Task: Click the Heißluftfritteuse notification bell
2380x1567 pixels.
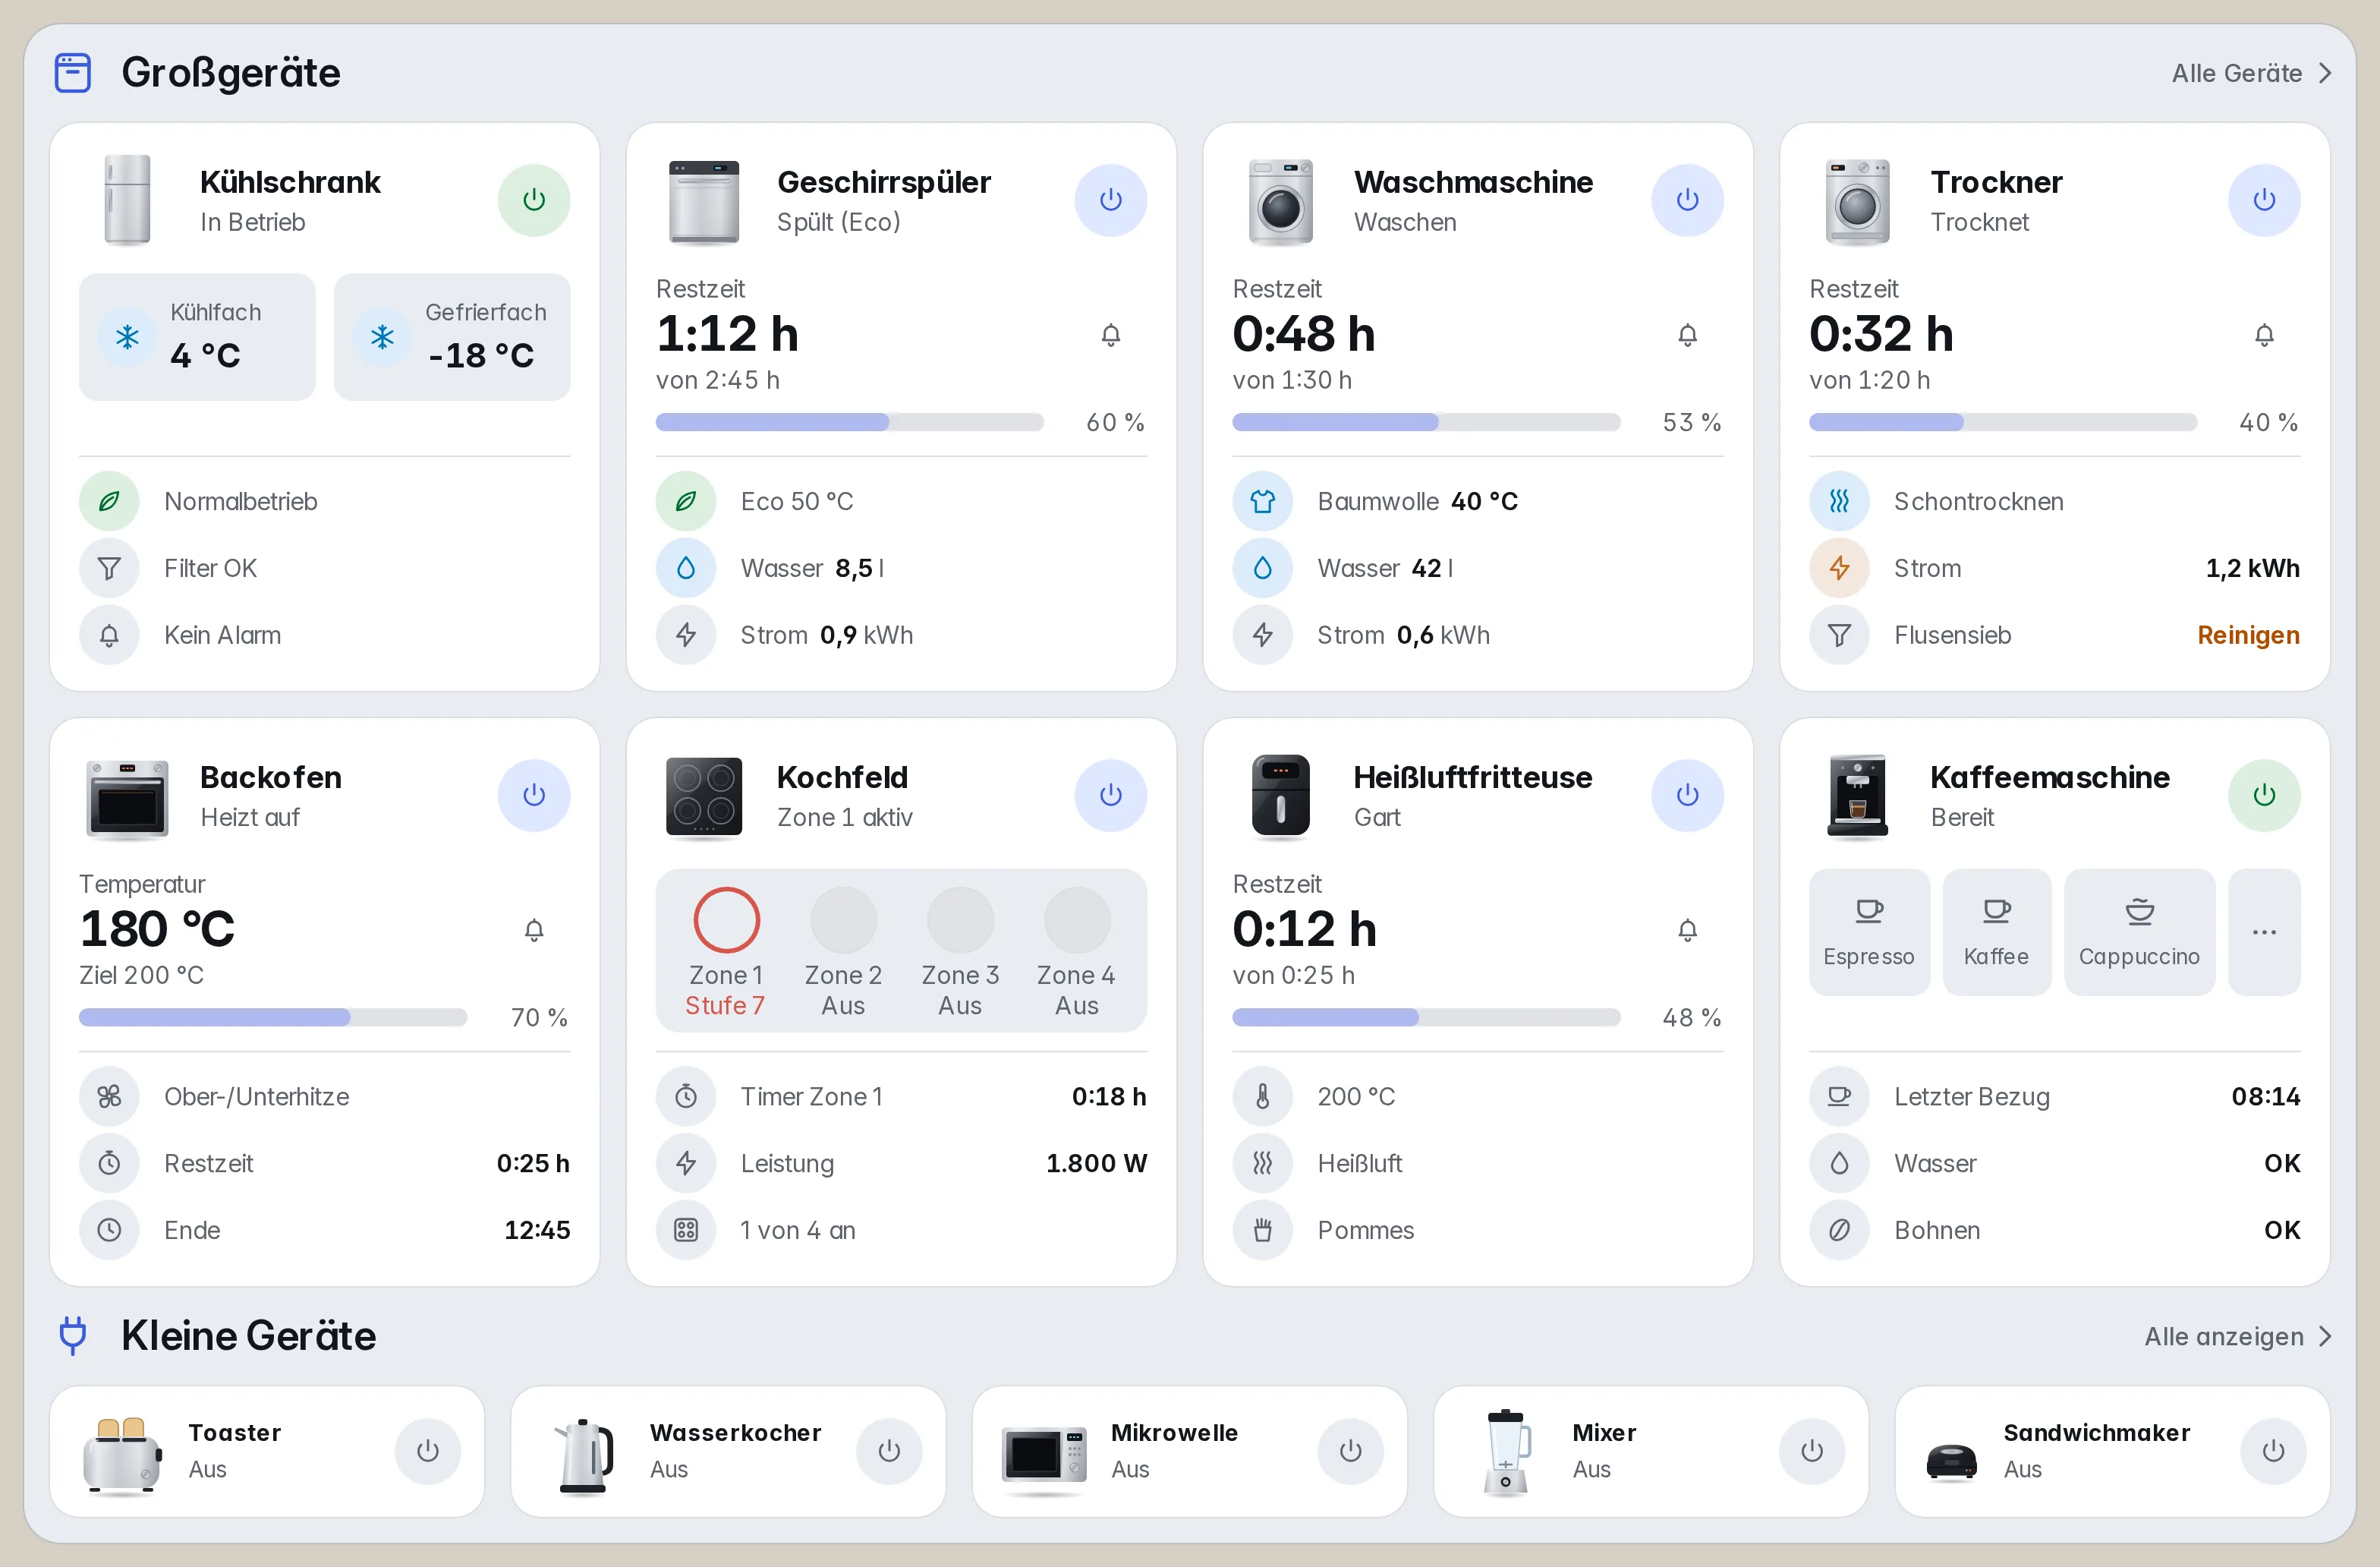Action: tap(1687, 931)
